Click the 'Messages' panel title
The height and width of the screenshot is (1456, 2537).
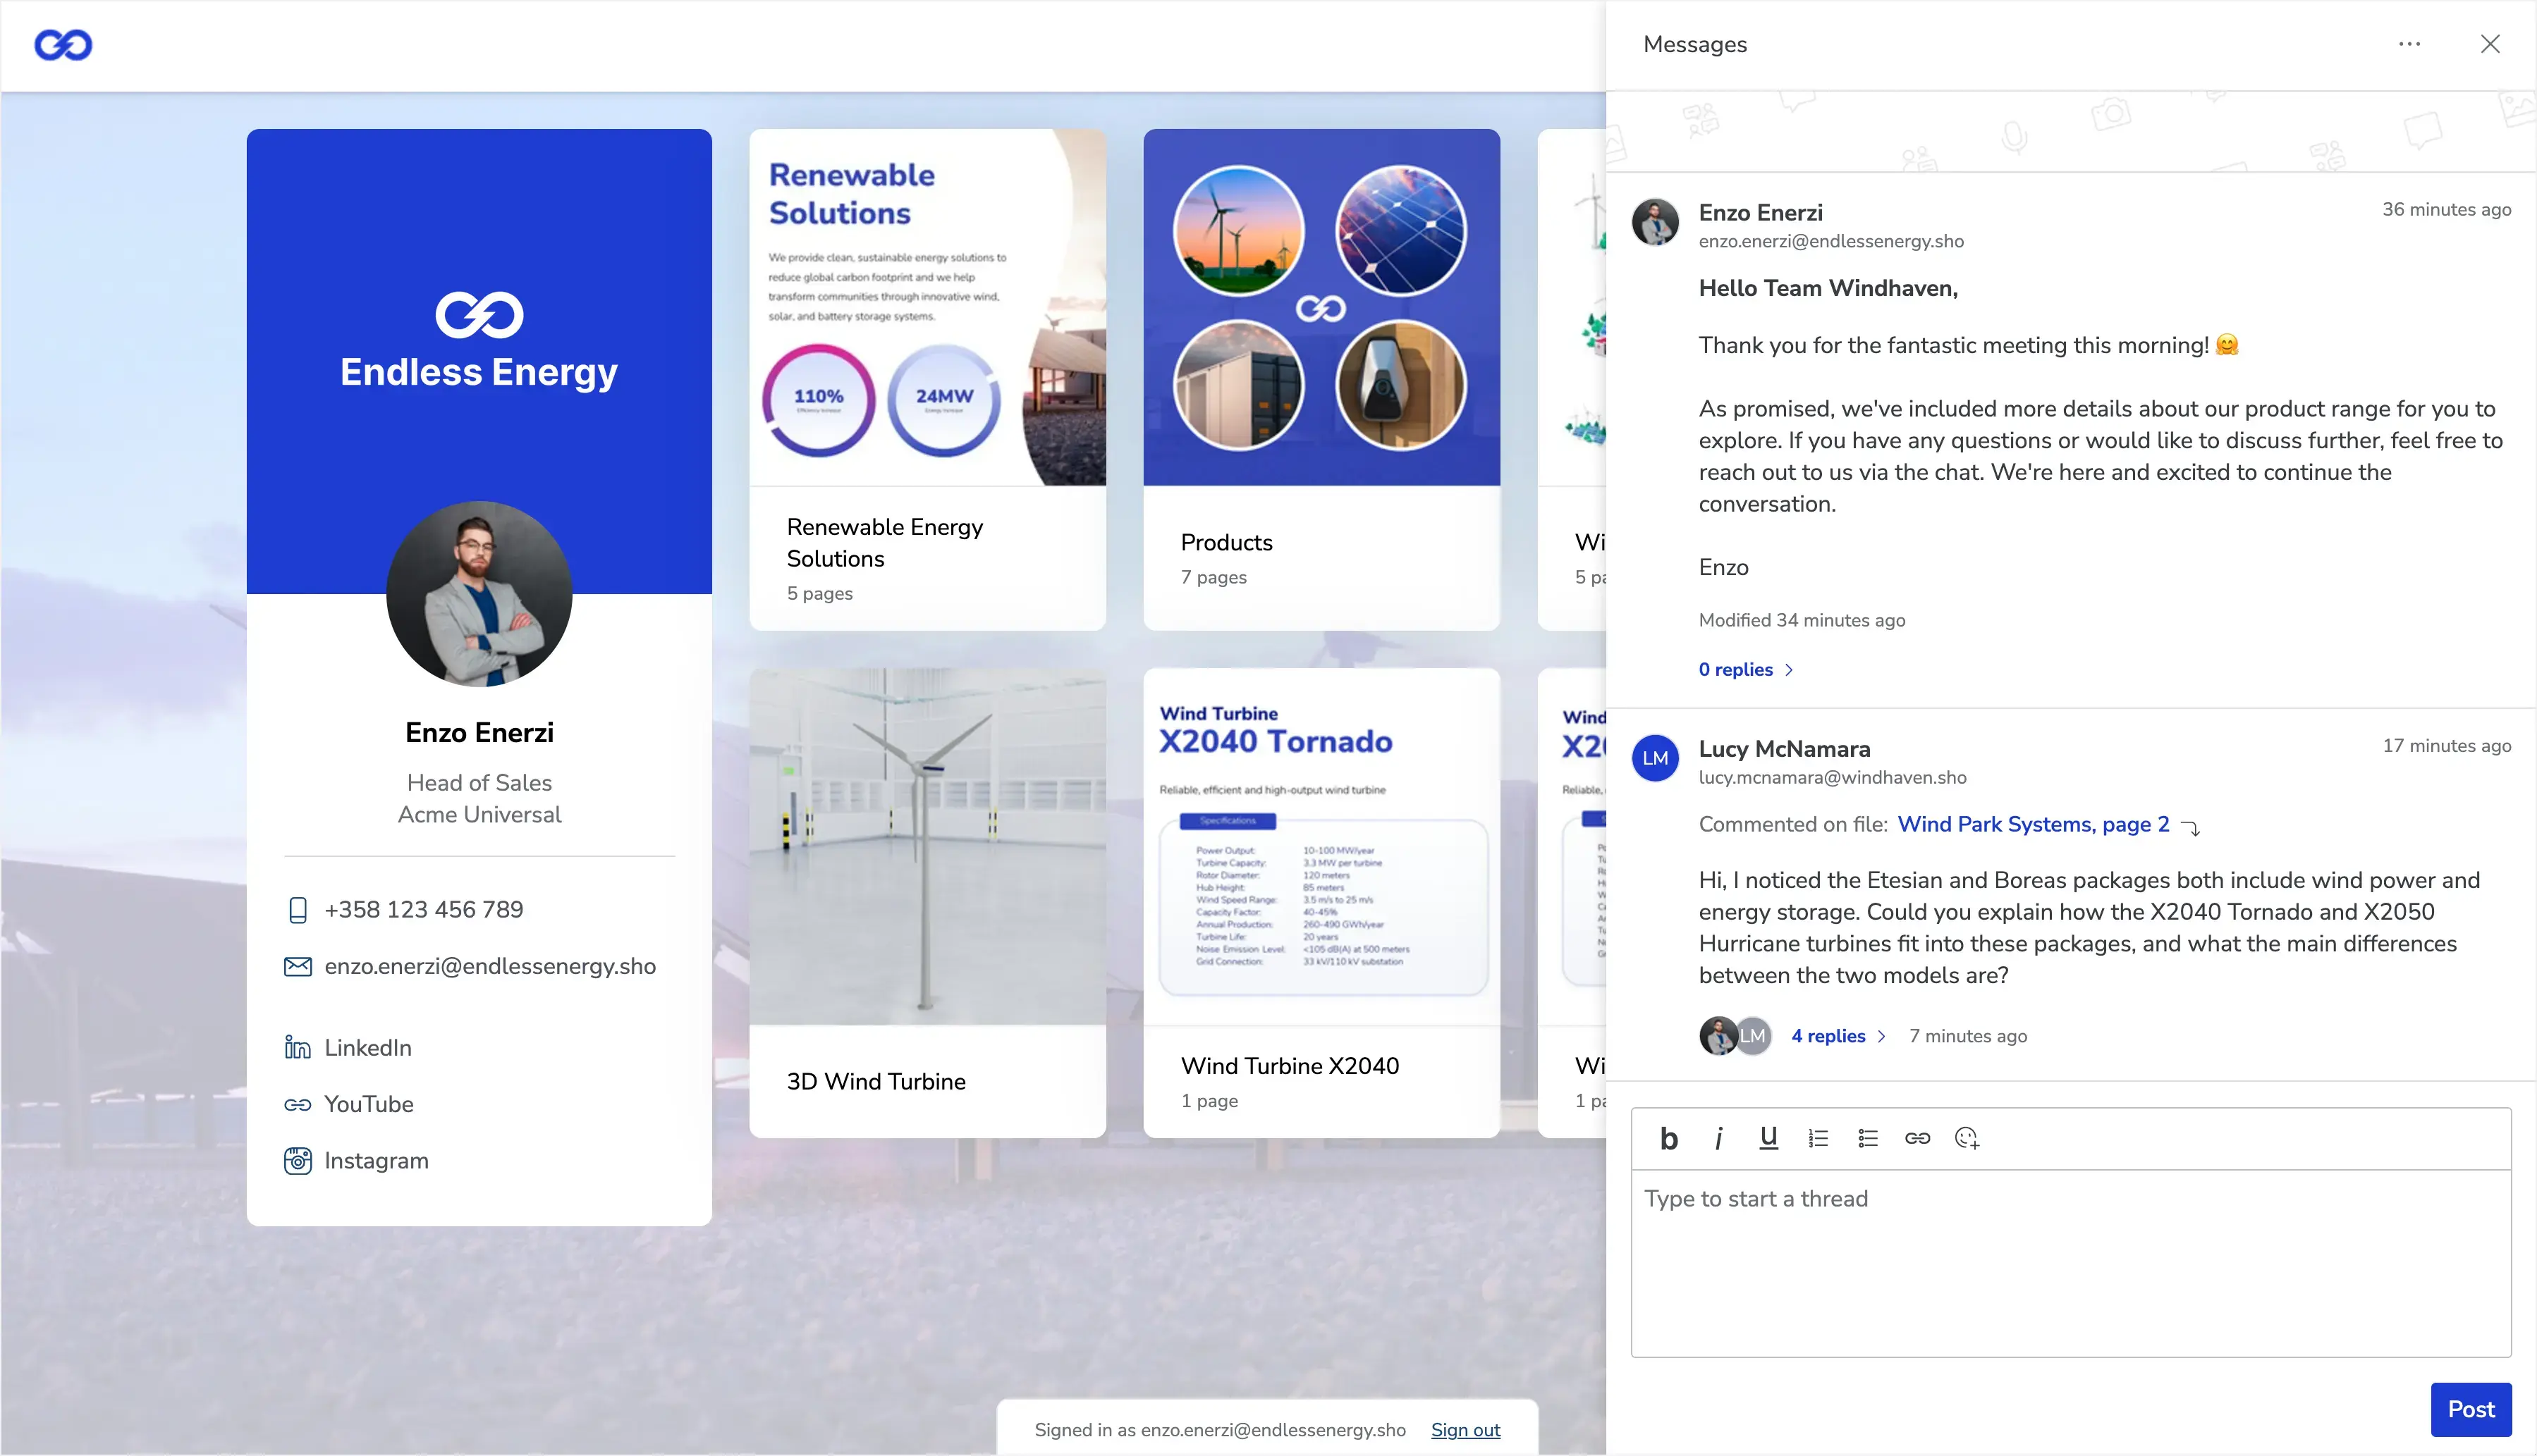tap(1694, 44)
